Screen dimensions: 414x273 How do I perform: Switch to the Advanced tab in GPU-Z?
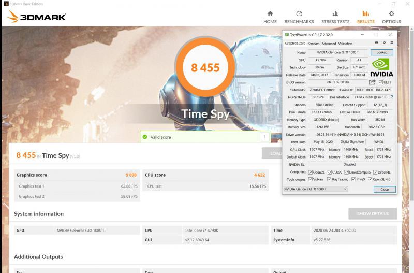(329, 44)
